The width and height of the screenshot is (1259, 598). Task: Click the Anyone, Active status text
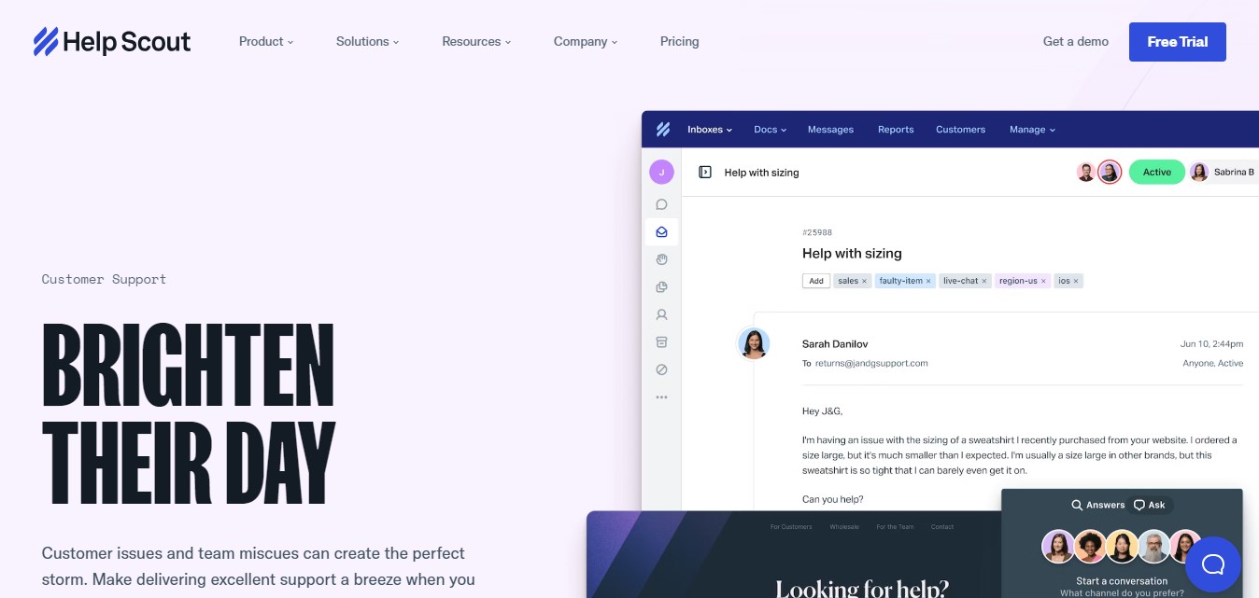[x=1212, y=363]
